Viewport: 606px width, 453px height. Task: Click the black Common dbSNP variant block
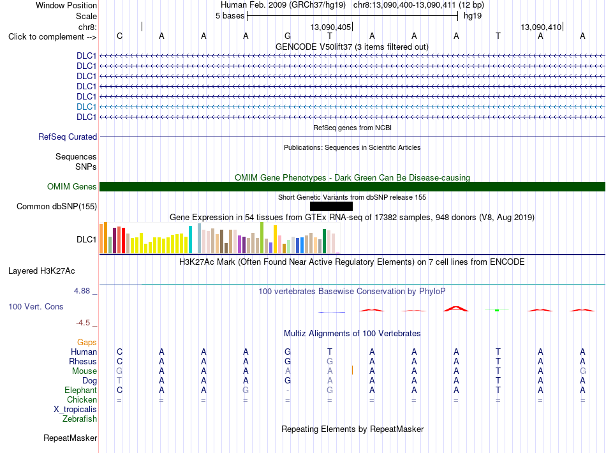coord(331,206)
